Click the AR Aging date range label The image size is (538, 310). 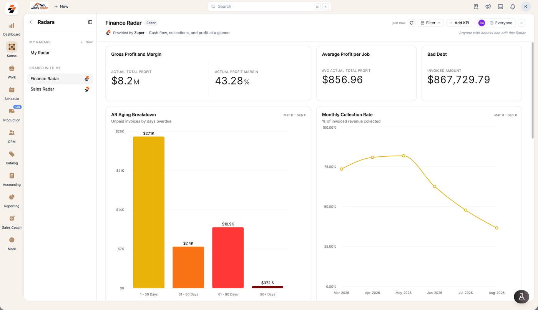(x=295, y=115)
